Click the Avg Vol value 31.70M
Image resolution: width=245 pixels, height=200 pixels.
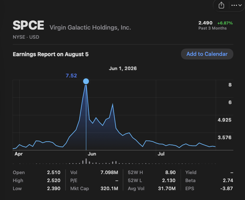tap(167, 188)
